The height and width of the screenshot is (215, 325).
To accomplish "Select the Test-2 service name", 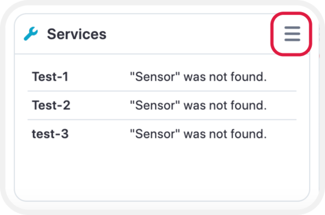I will [x=51, y=105].
